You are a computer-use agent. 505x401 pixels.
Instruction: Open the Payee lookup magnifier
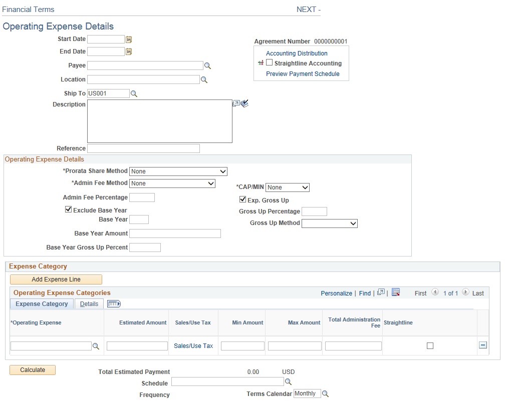207,65
